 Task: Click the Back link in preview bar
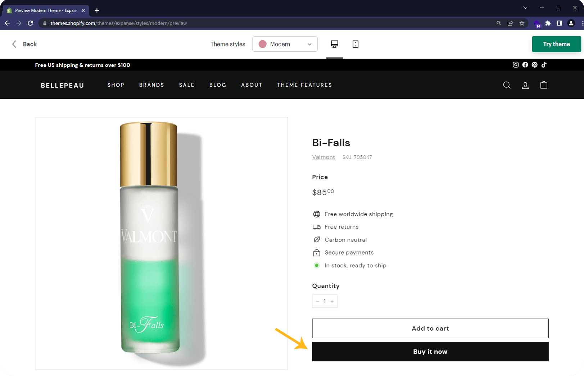coord(24,44)
